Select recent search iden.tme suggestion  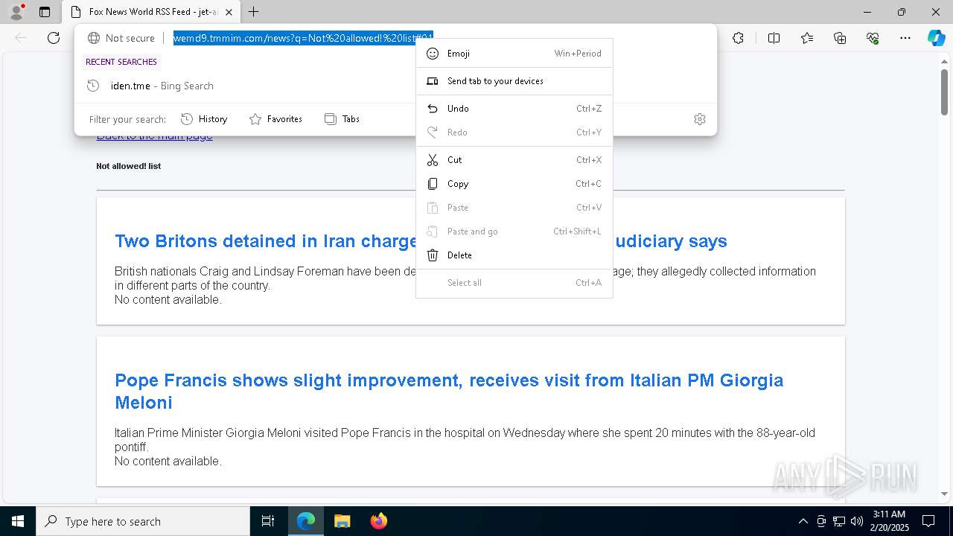pos(395,86)
